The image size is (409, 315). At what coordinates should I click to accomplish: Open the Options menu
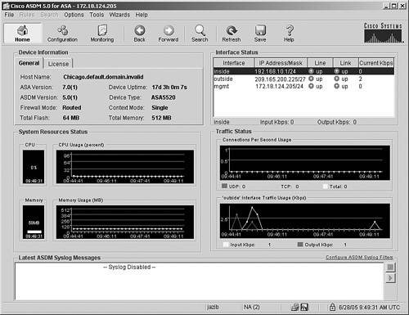click(74, 15)
